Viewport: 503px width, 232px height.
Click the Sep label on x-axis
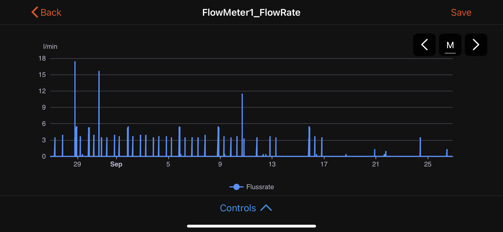point(116,164)
